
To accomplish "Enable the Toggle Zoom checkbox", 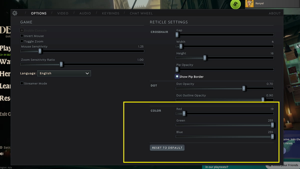I will tap(22, 41).
